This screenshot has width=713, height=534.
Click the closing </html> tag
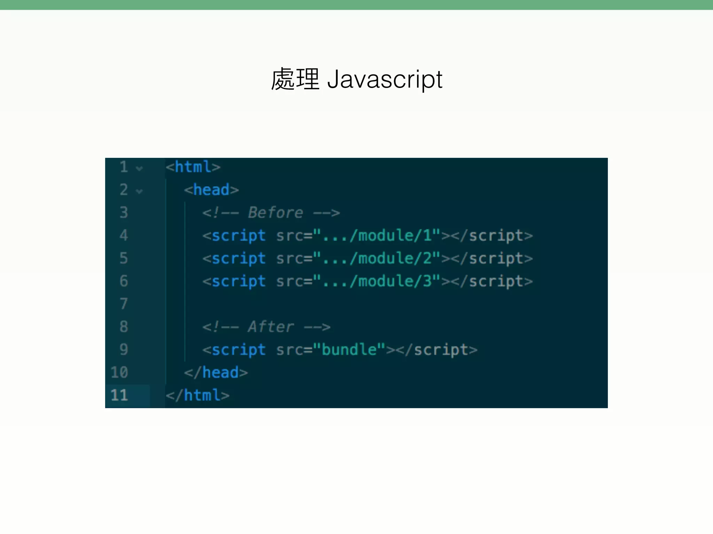tap(197, 395)
